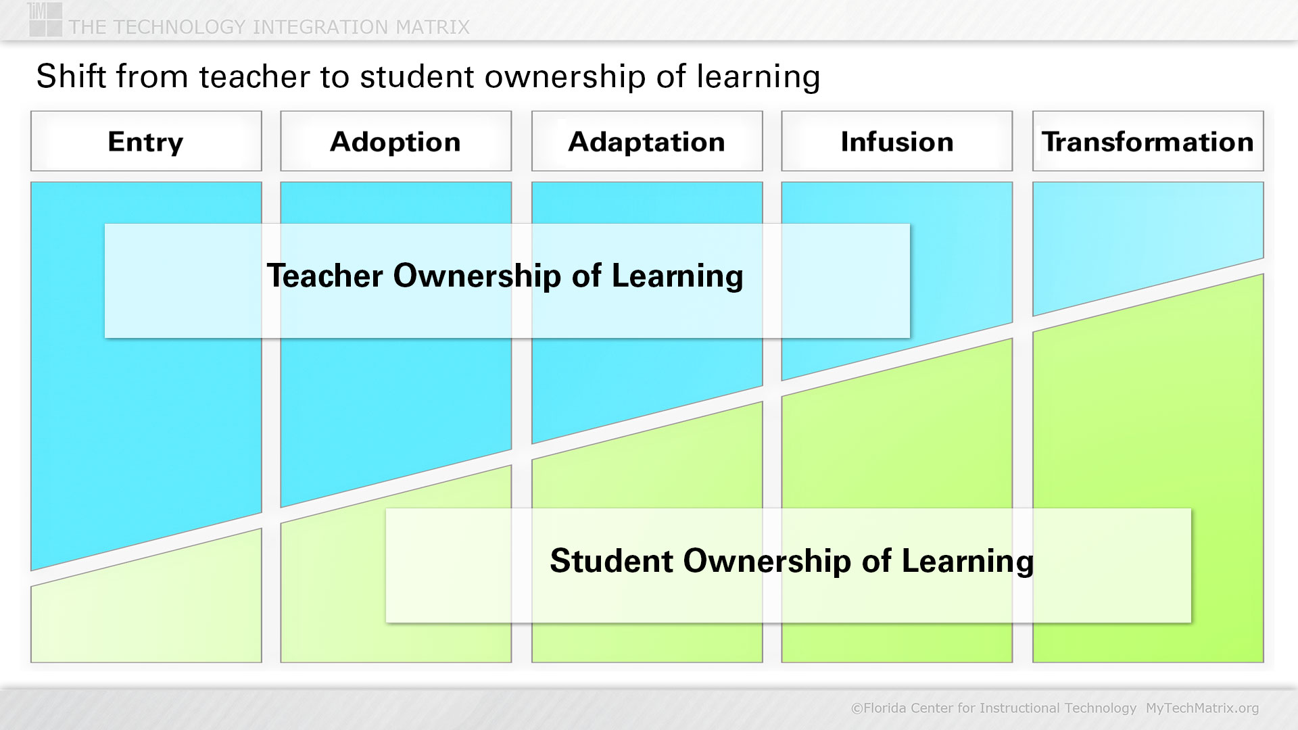This screenshot has width=1298, height=730.
Task: Click the TIM logo icon
Action: (x=45, y=19)
